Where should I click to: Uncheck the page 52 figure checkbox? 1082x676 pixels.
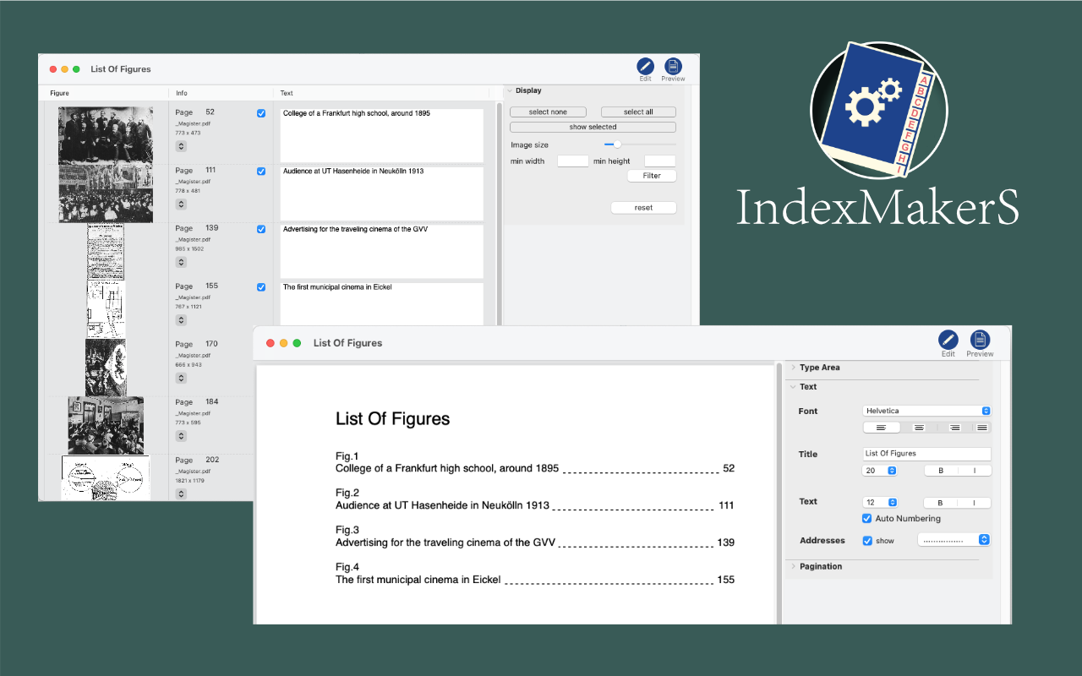(261, 113)
